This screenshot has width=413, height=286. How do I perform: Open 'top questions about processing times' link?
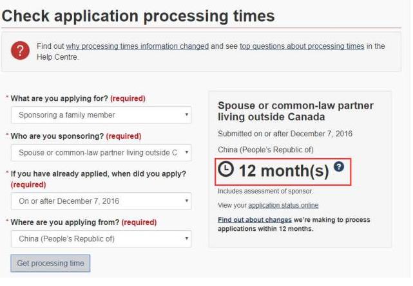302,46
